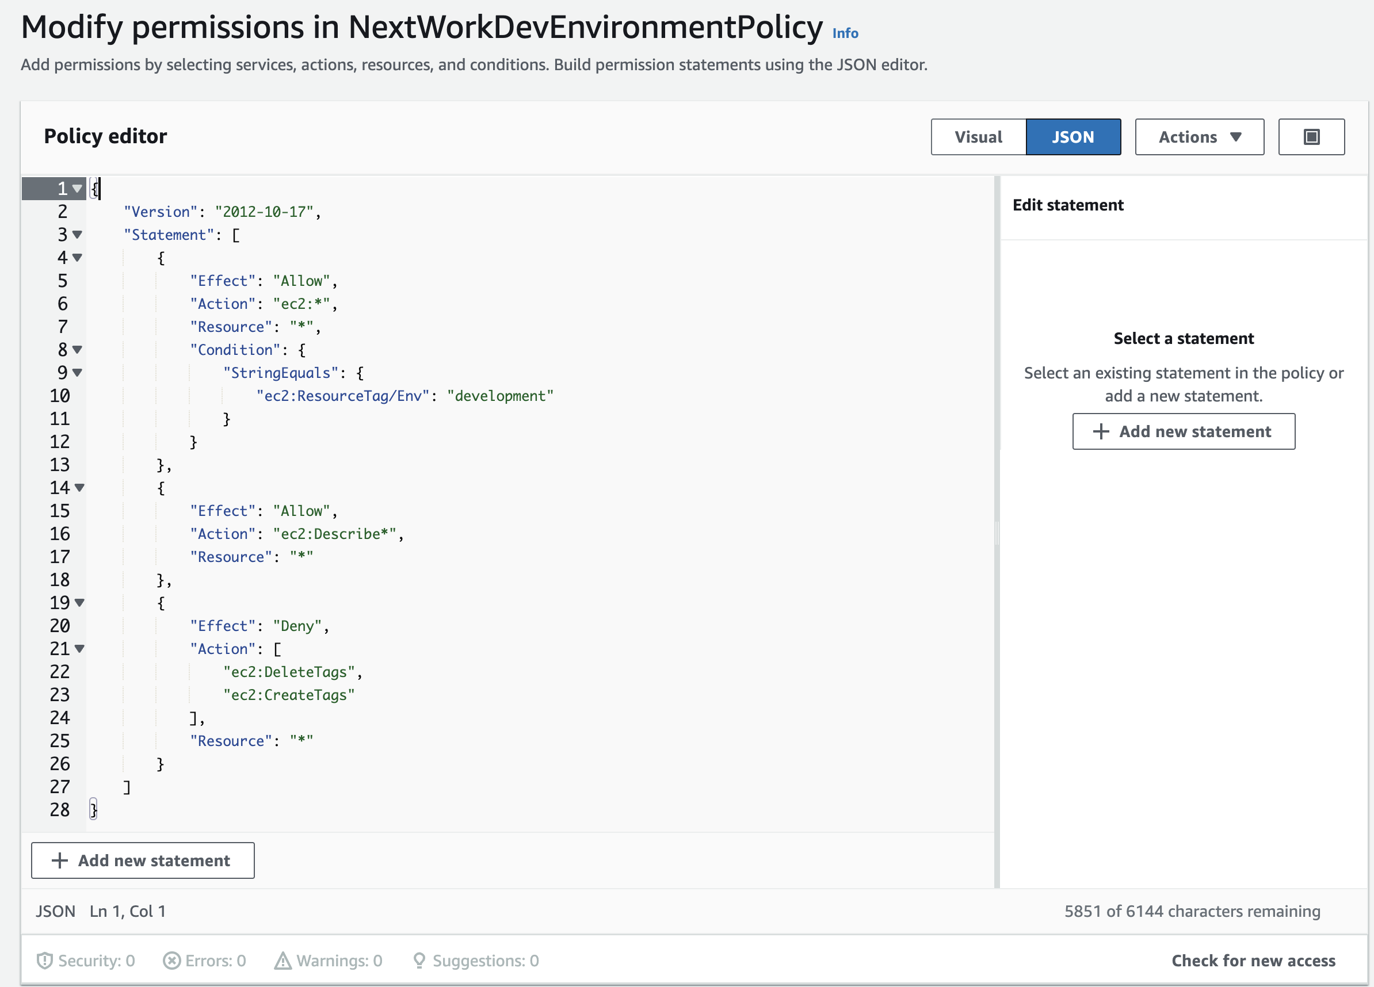Click the Security shield icon in status bar
The width and height of the screenshot is (1374, 987).
(44, 961)
